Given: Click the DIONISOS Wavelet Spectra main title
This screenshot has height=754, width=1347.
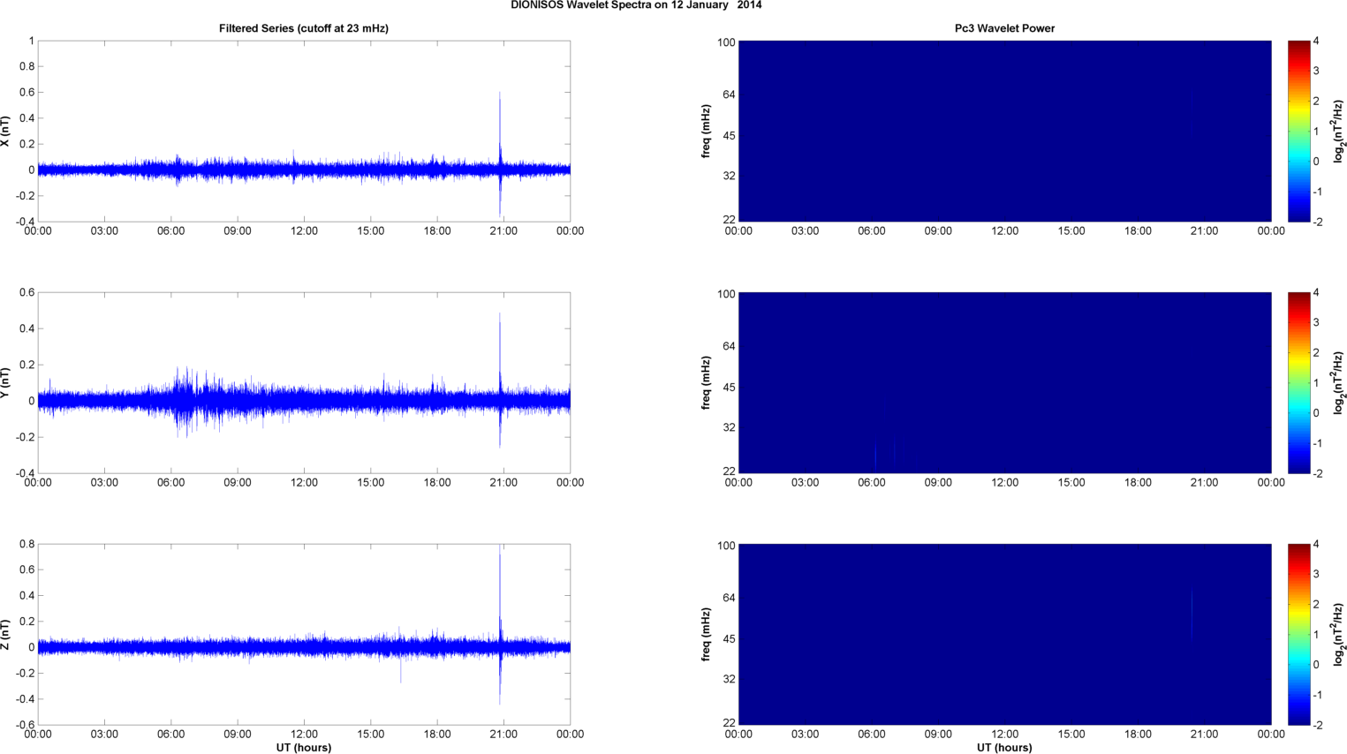Looking at the screenshot, I should (x=636, y=5).
